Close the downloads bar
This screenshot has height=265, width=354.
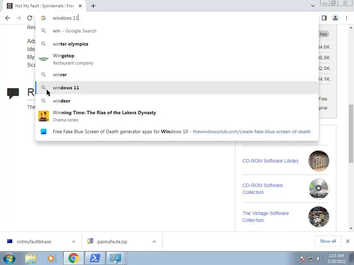[x=348, y=241]
